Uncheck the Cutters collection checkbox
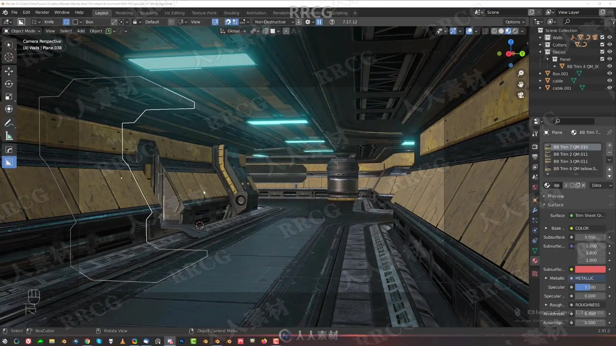The width and height of the screenshot is (616, 346). pyautogui.click(x=602, y=45)
